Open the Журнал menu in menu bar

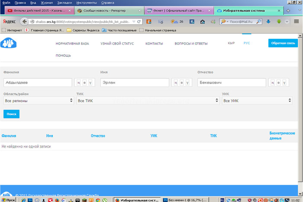[46, 3]
